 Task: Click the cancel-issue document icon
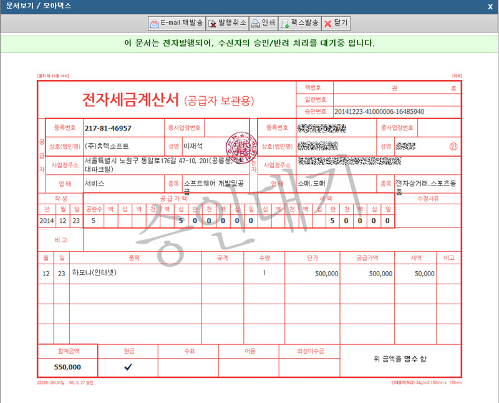tap(212, 24)
